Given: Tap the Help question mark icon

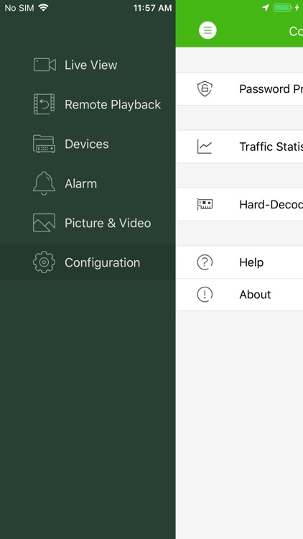Looking at the screenshot, I should coord(205,262).
